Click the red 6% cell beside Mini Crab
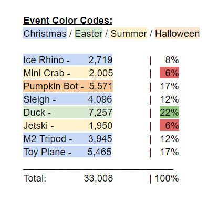 pyautogui.click(x=169, y=73)
